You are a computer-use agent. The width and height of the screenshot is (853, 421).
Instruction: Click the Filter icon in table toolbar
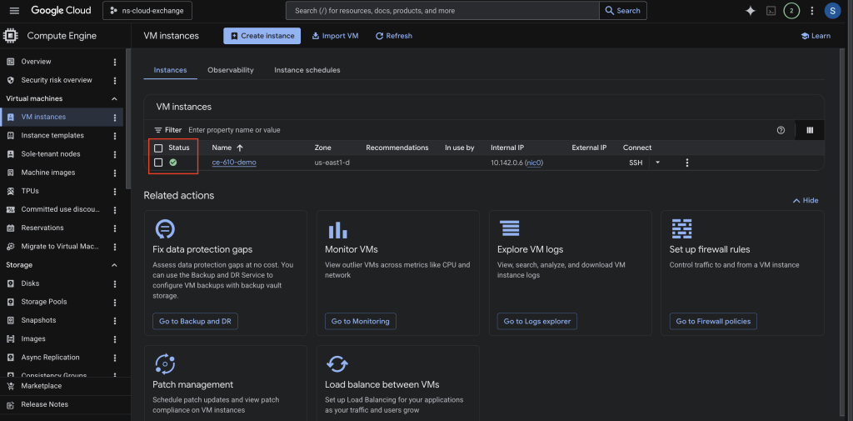click(158, 130)
